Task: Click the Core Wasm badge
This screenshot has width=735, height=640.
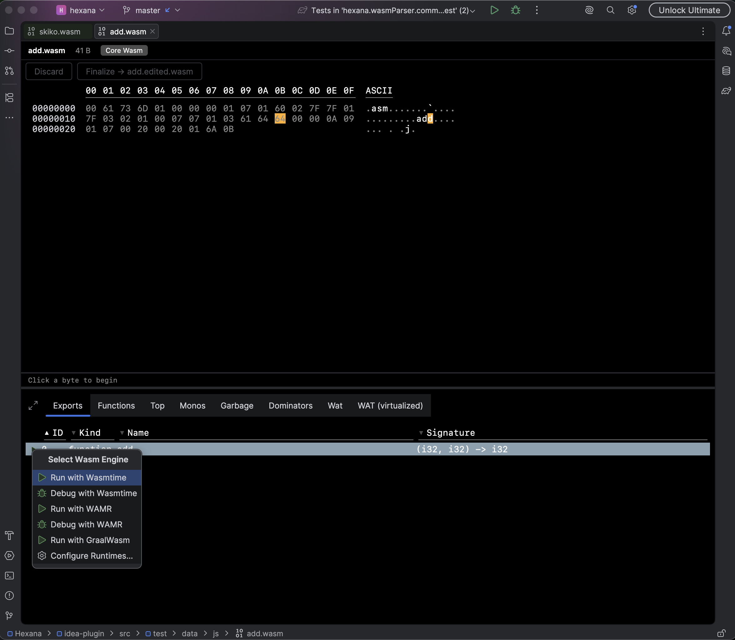Action: point(124,50)
